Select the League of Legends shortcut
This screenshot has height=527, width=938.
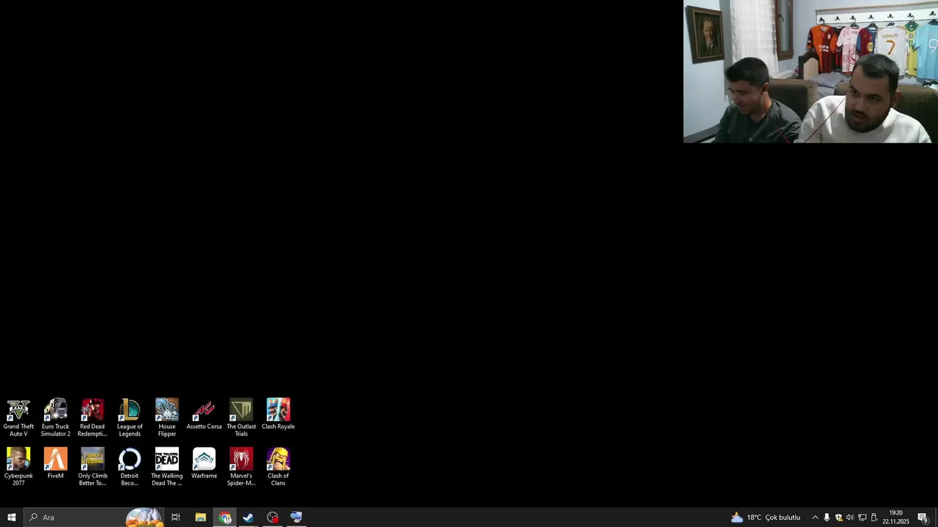tap(130, 418)
